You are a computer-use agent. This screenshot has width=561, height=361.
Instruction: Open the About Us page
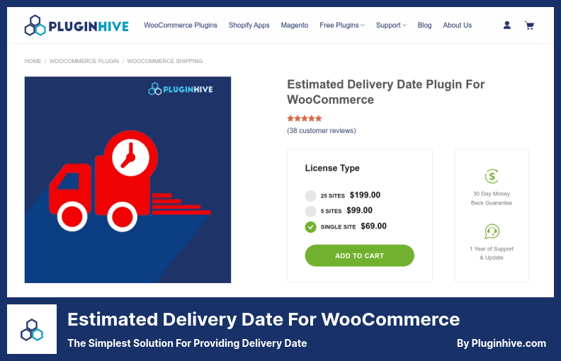pyautogui.click(x=458, y=25)
